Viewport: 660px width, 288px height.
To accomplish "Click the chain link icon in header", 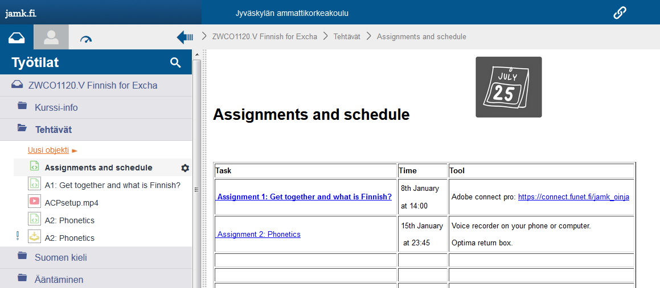I will point(620,12).
